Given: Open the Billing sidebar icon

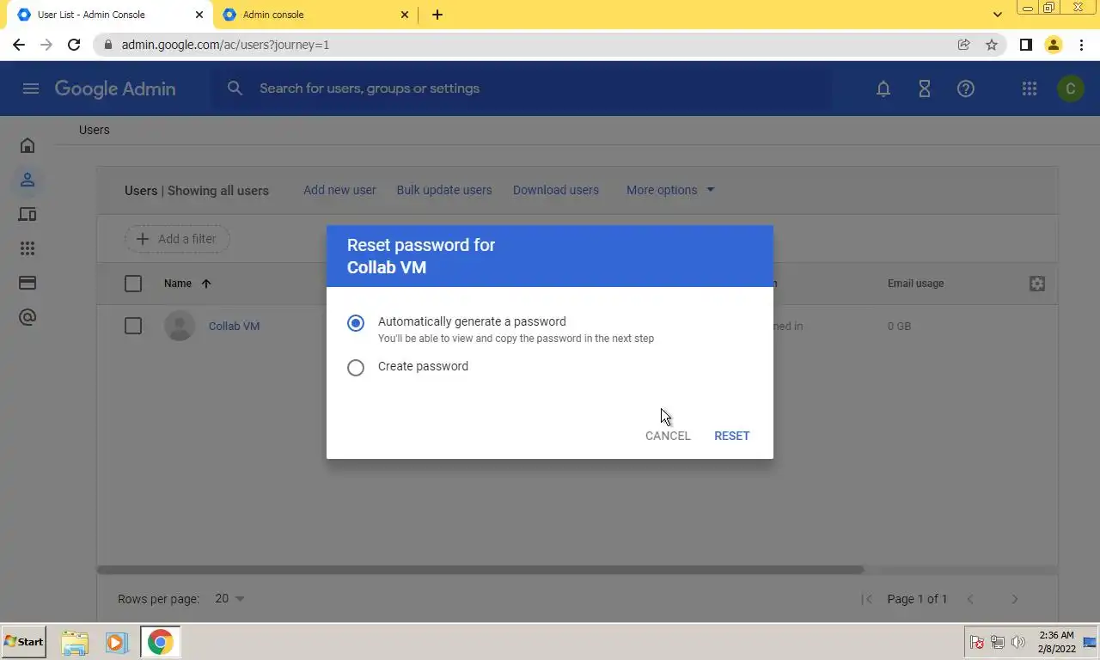Looking at the screenshot, I should [27, 283].
